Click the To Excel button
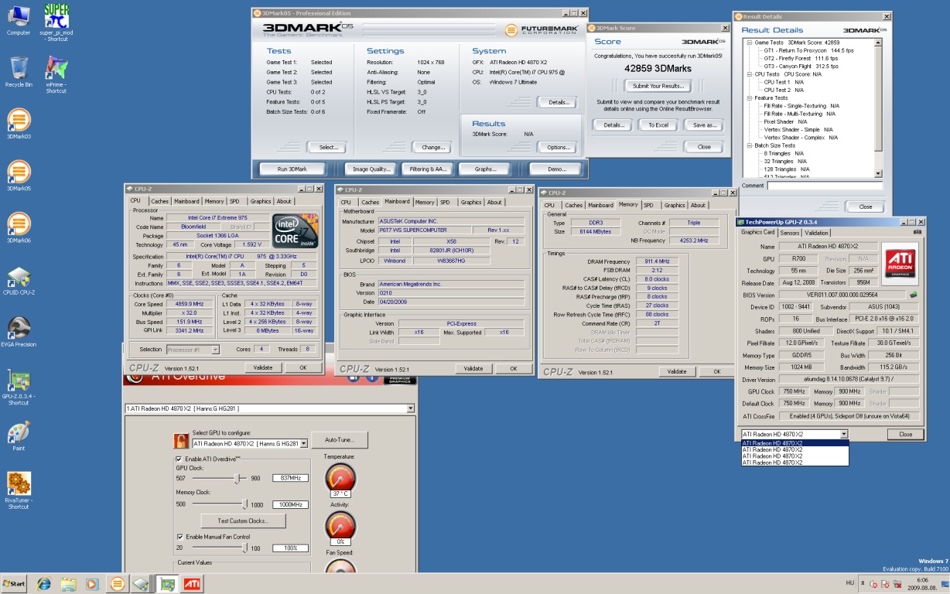Image resolution: width=950 pixels, height=594 pixels. click(658, 125)
